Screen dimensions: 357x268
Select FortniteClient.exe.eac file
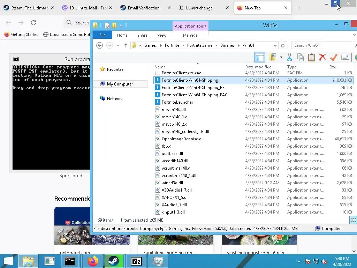point(181,73)
